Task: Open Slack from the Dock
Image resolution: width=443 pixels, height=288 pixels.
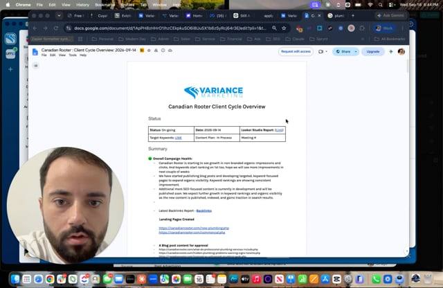Action: coord(62,279)
